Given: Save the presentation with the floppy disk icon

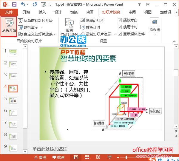Looking at the screenshot, I should coord(14,4).
